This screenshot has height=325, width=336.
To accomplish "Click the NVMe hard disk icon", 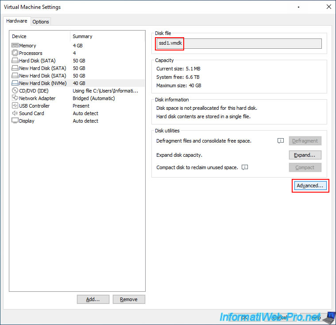I will click(15, 83).
